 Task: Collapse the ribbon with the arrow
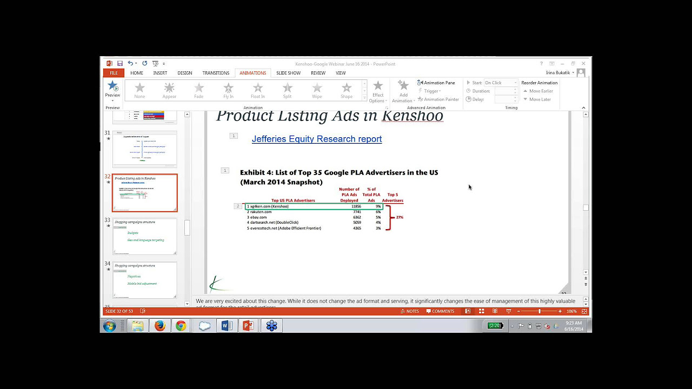point(583,108)
